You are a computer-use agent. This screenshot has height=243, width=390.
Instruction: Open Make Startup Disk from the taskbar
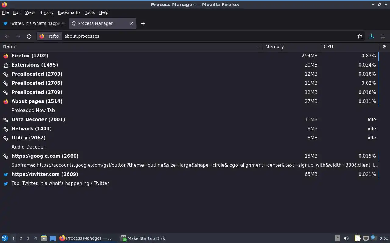[x=143, y=238]
